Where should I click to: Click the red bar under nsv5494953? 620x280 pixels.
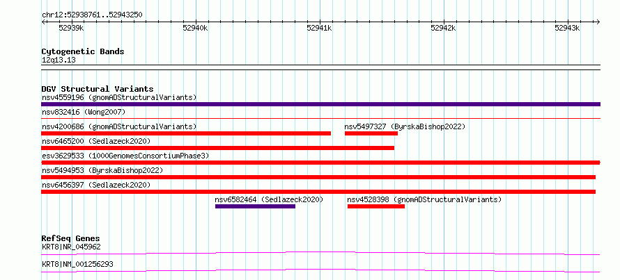318,177
